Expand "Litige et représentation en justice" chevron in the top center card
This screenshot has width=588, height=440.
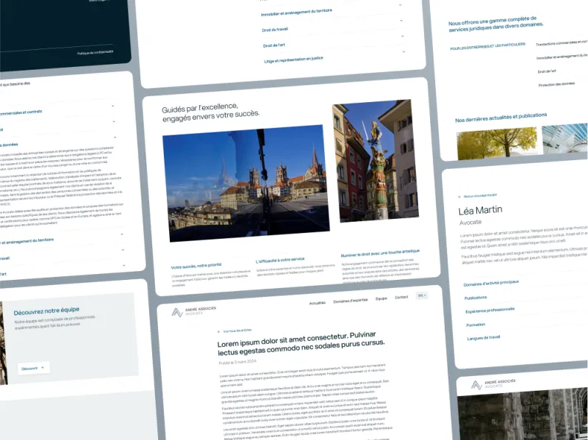click(x=404, y=51)
